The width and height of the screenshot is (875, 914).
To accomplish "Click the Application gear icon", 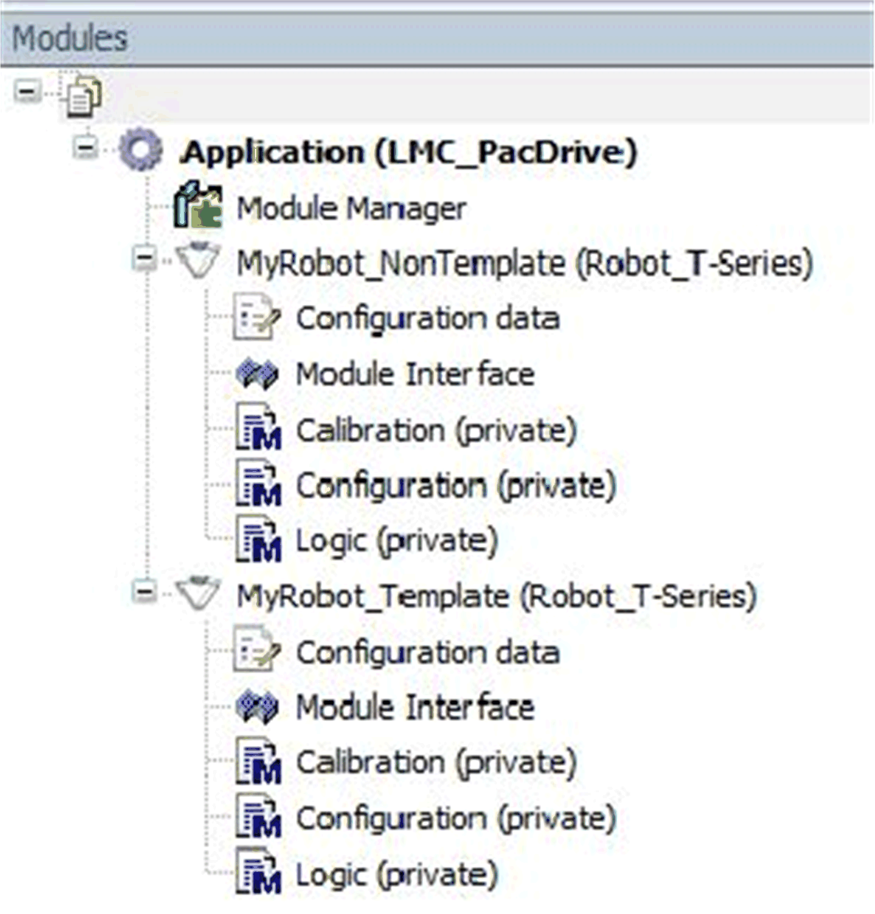I will click(140, 150).
